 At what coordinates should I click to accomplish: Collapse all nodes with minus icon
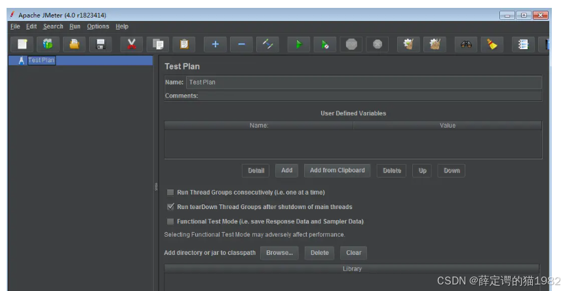(x=241, y=44)
